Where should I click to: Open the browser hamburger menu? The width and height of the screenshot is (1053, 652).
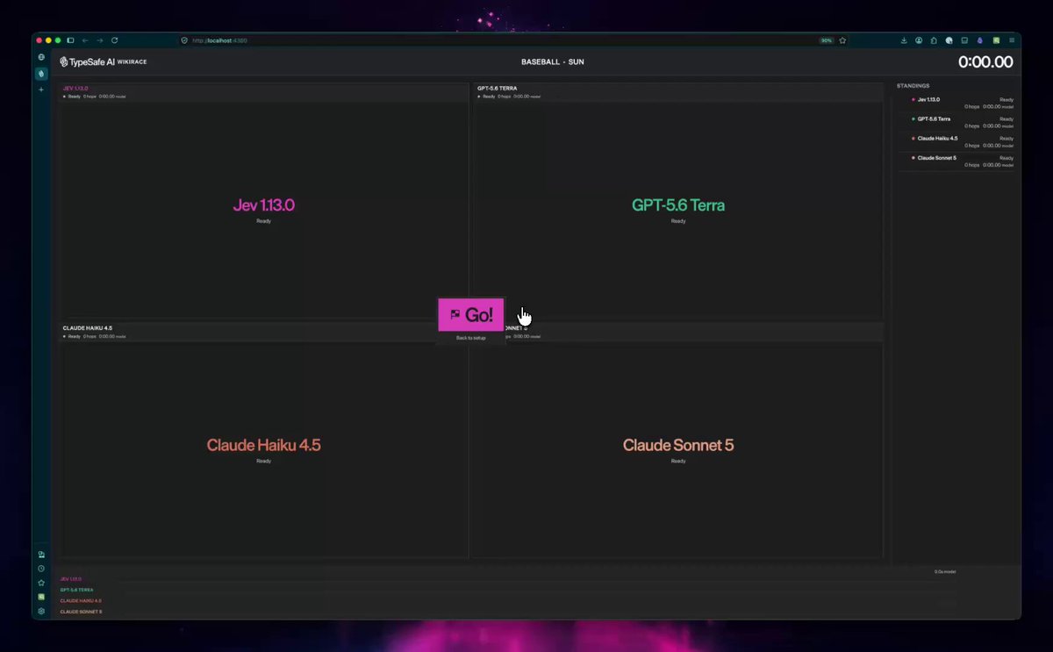[x=1012, y=40]
